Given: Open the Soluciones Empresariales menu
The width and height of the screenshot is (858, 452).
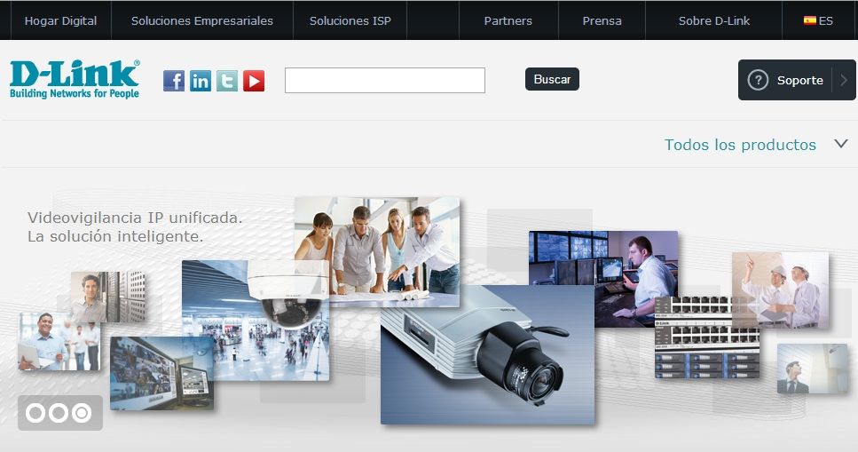Looking at the screenshot, I should (x=202, y=20).
